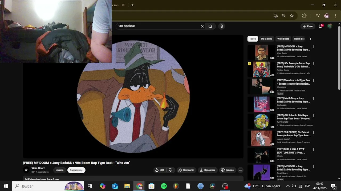Open the Old School 'Dropout' Simpsons thumbnail

pos(262,121)
